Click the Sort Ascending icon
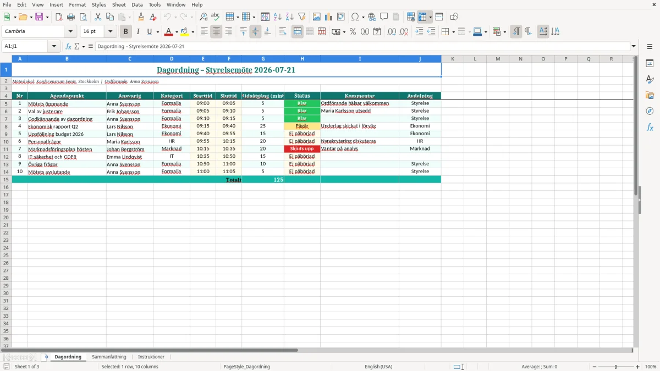This screenshot has height=371, width=660. point(277,17)
